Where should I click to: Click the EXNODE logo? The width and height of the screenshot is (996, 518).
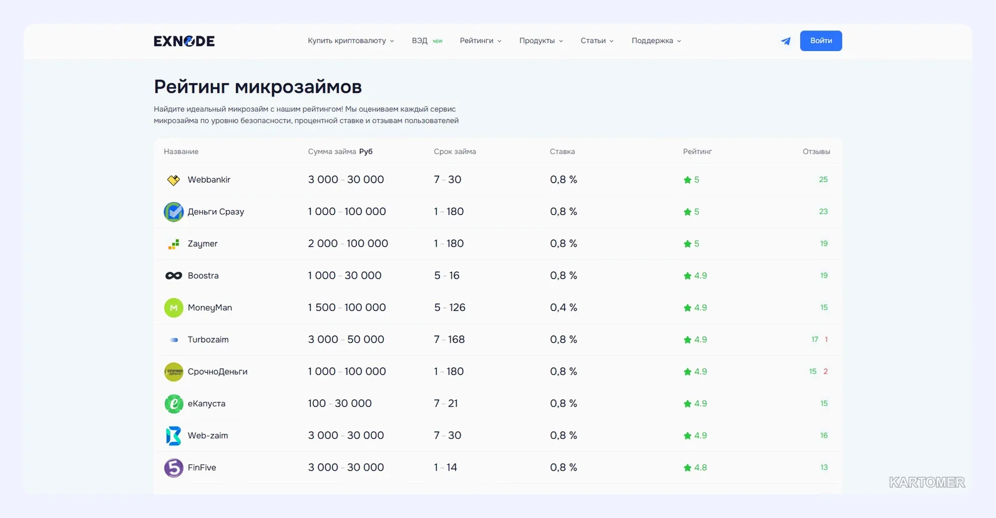point(184,41)
